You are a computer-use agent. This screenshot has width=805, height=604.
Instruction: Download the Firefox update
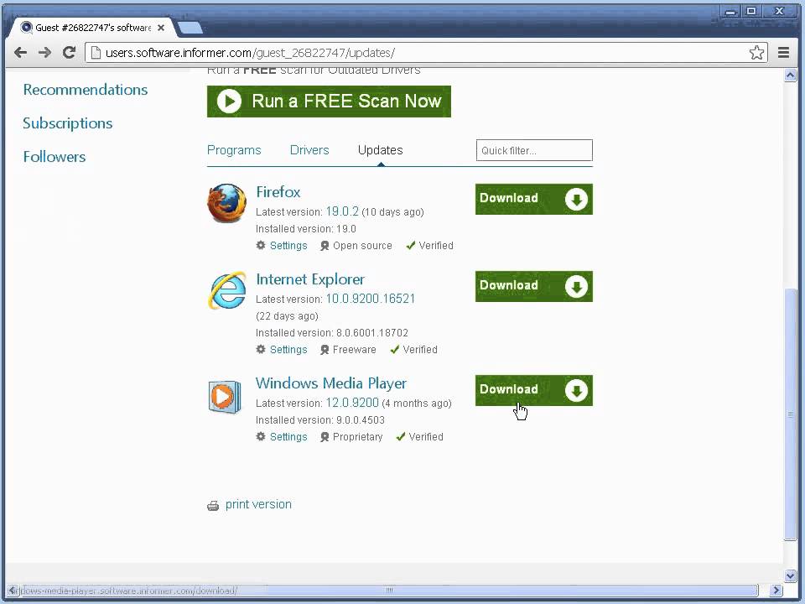tap(534, 200)
